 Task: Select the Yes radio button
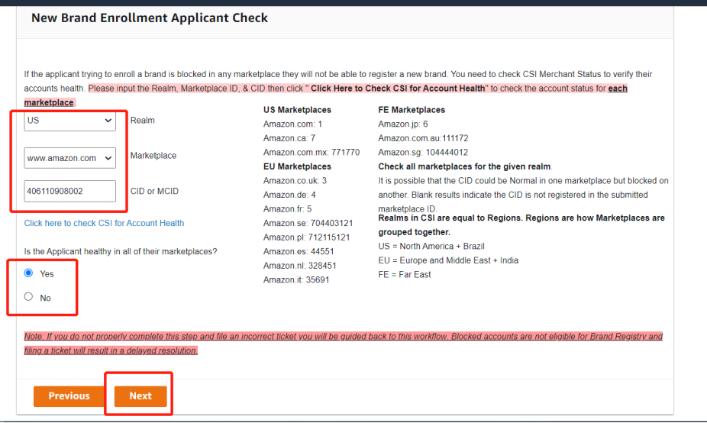pos(28,273)
